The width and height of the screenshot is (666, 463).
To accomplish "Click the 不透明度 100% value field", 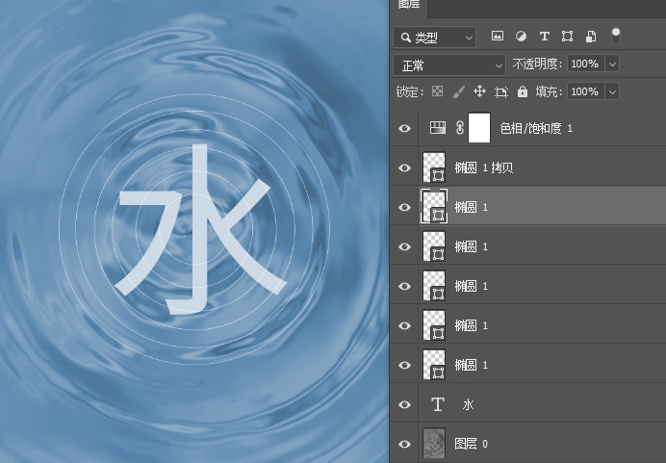I will (x=586, y=64).
